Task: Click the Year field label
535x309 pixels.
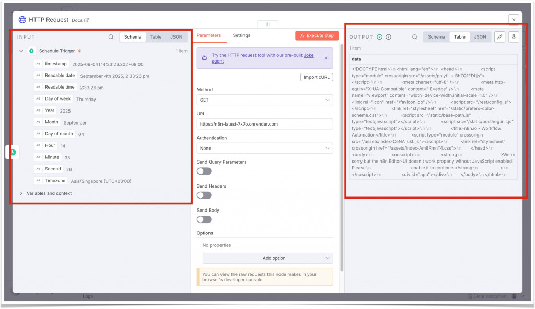Action: click(x=50, y=110)
